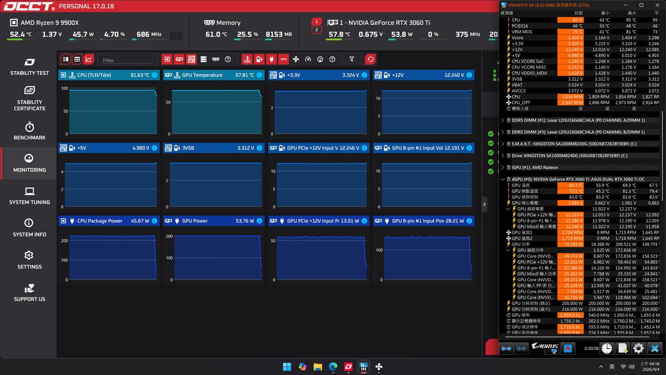Go to the Benchmark section
The width and height of the screenshot is (666, 375).
point(29,131)
